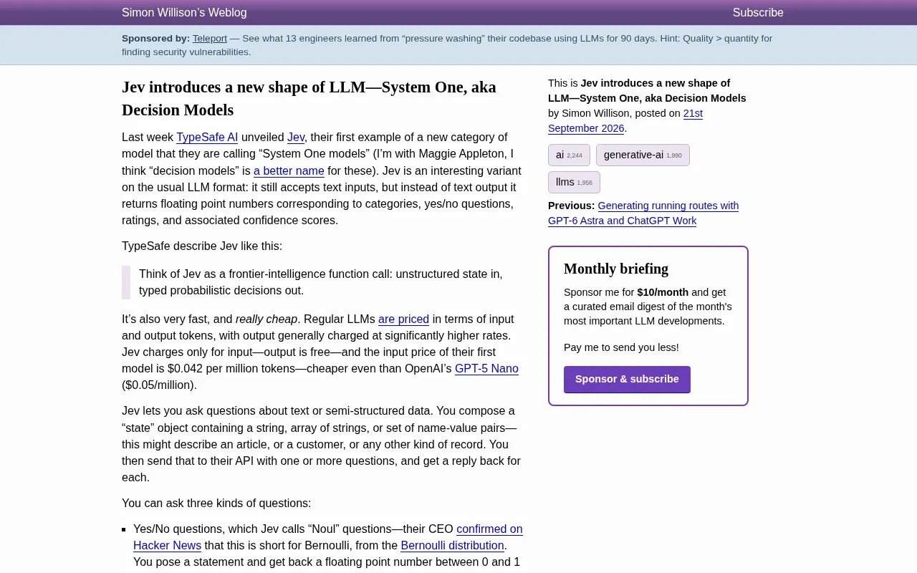Click the Subscribe link in the header
917x573 pixels.
point(758,12)
